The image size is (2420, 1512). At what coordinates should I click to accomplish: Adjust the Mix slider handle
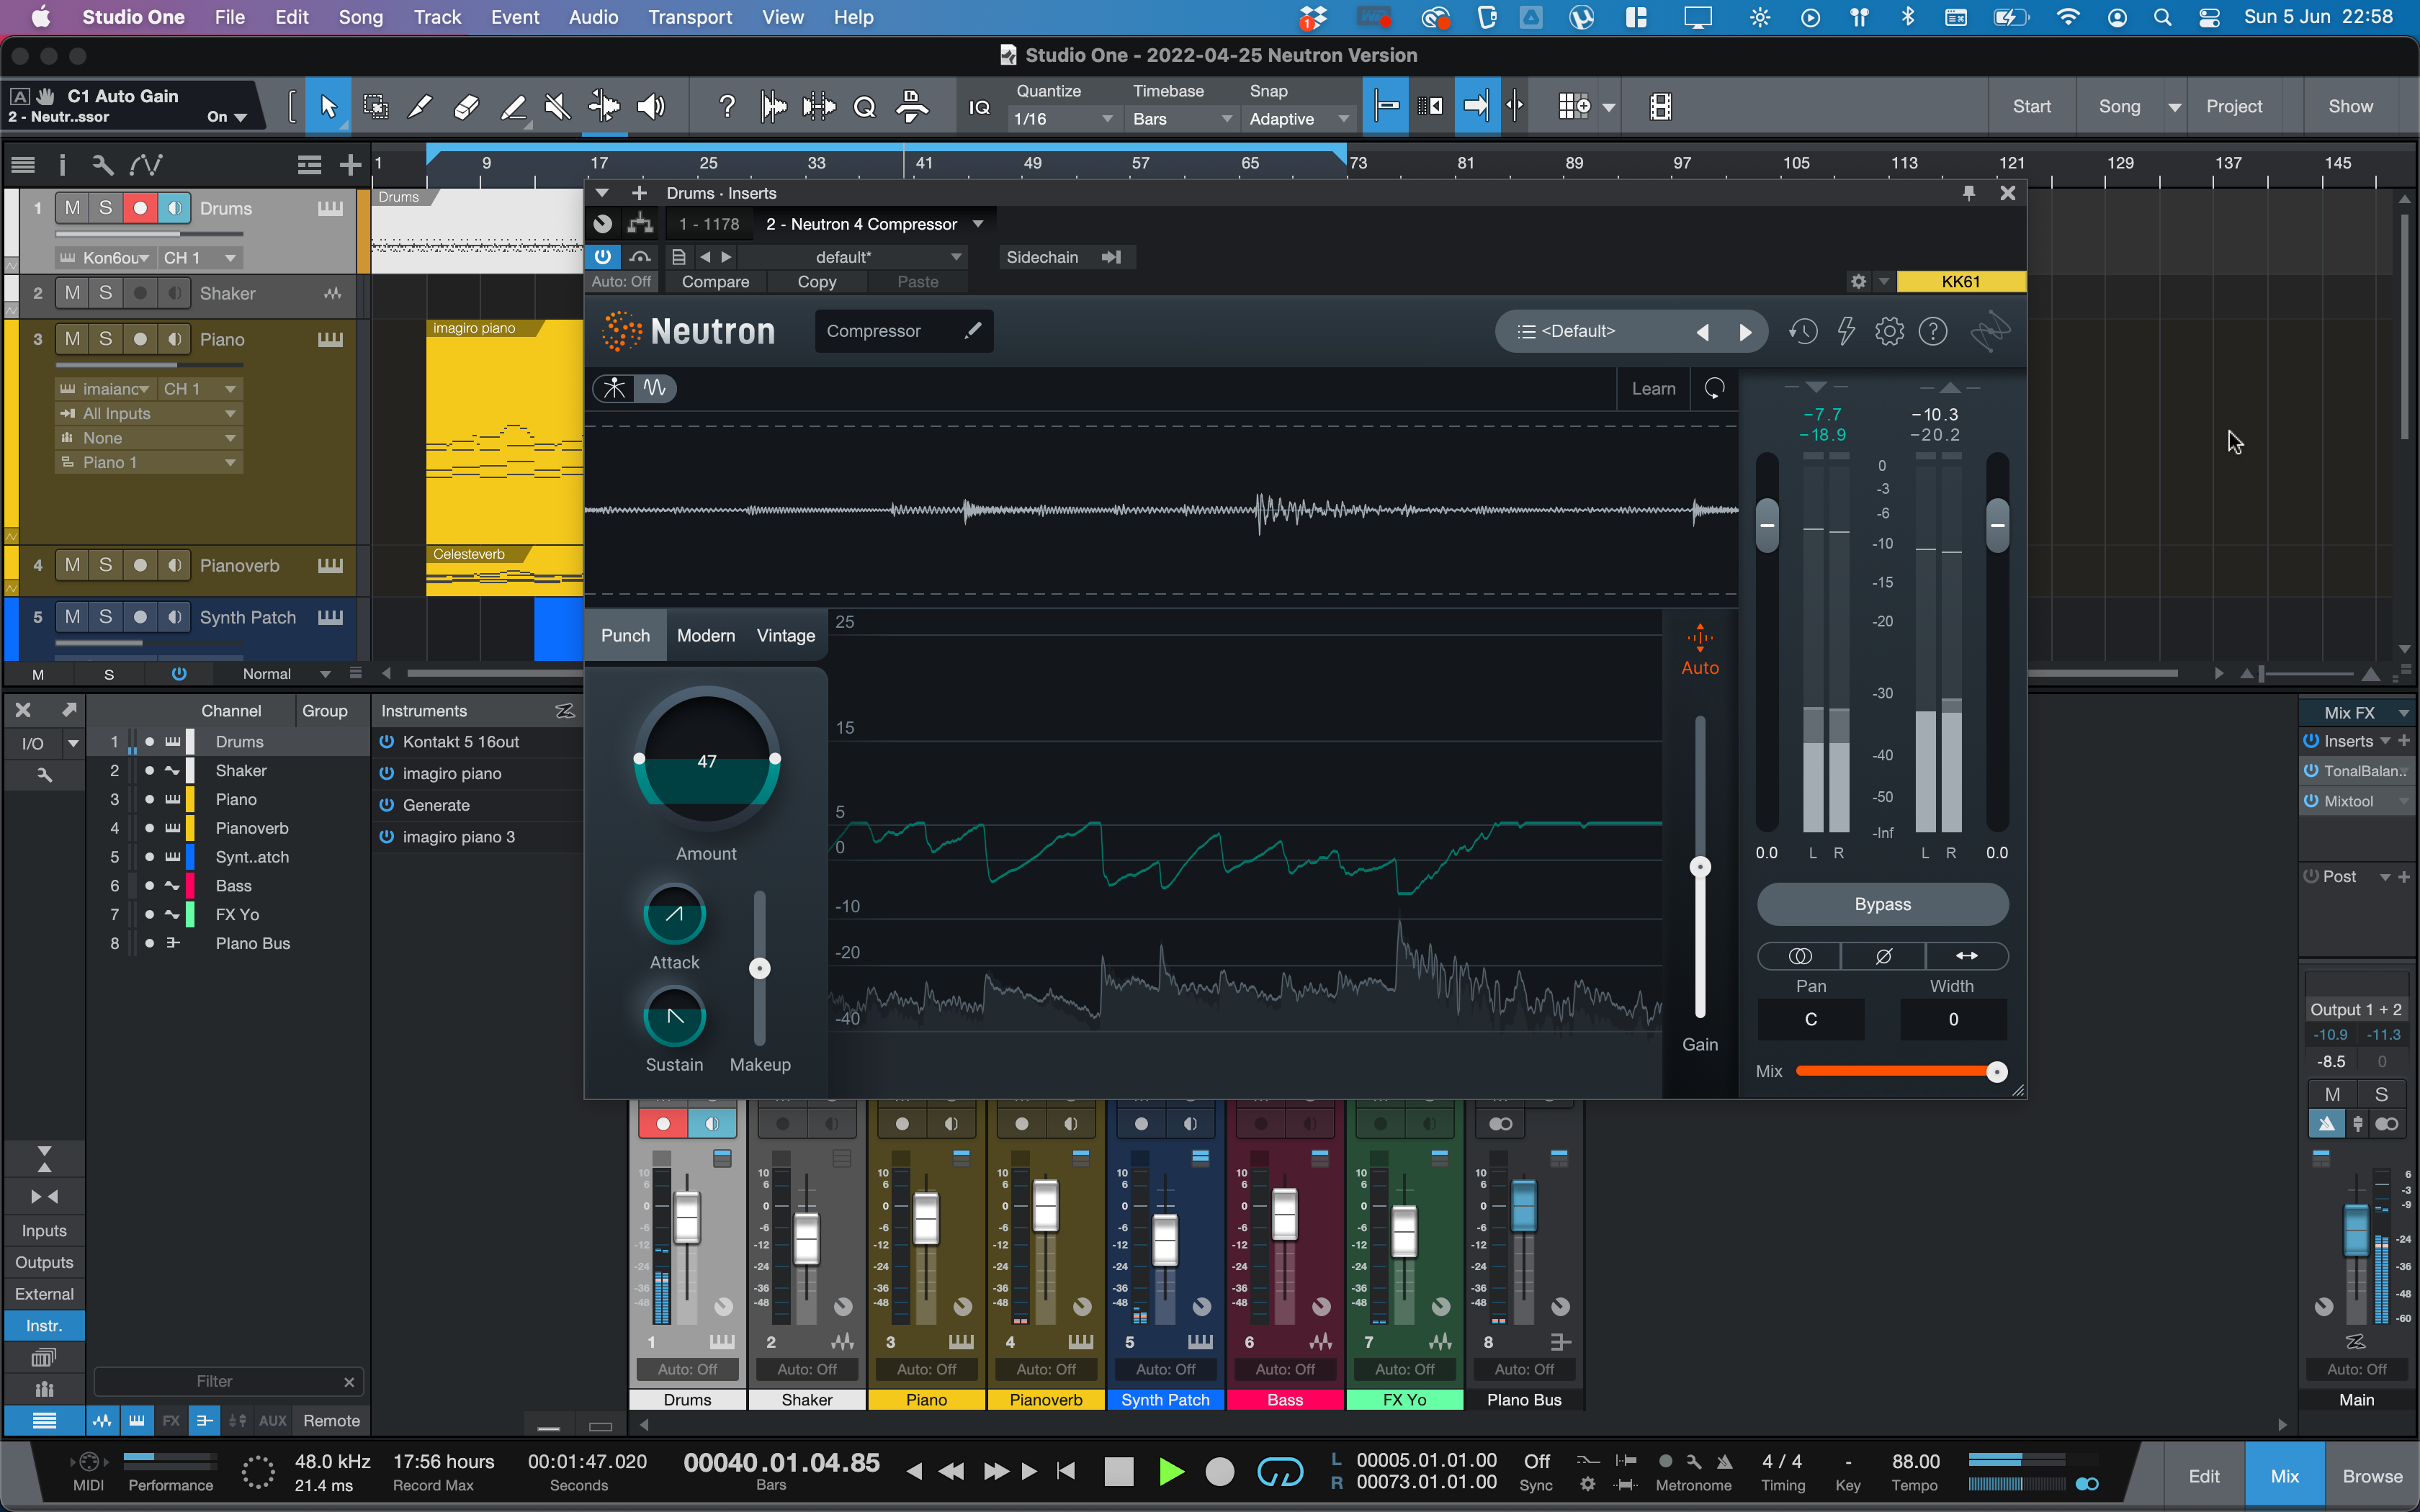(x=1996, y=1072)
